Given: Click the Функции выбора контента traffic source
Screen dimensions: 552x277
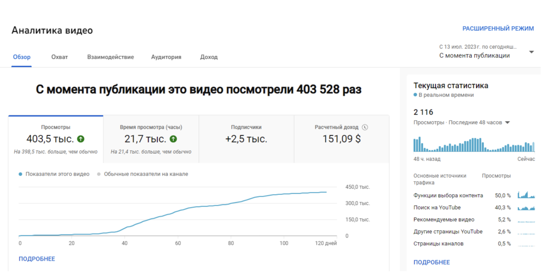Looking at the screenshot, I should pos(448,195).
